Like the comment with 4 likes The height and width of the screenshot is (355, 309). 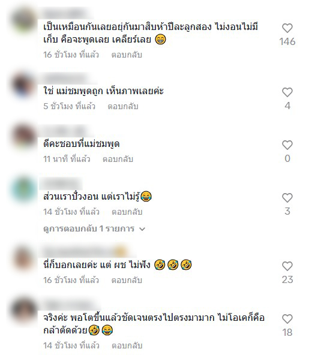(287, 92)
